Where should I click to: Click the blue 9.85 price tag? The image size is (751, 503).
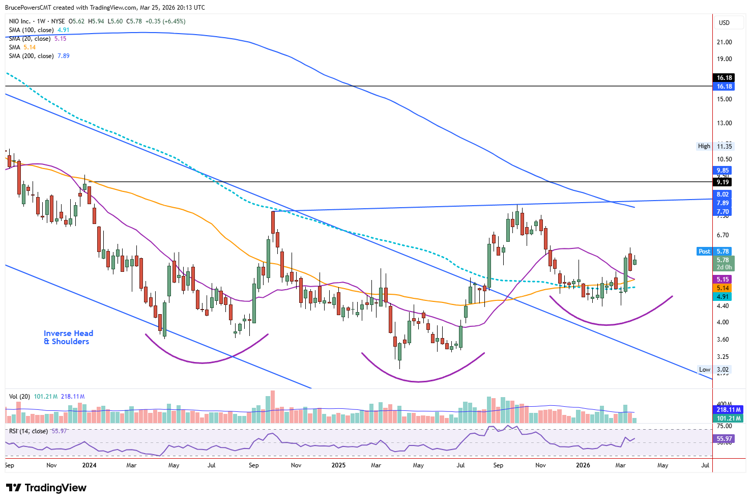click(723, 171)
